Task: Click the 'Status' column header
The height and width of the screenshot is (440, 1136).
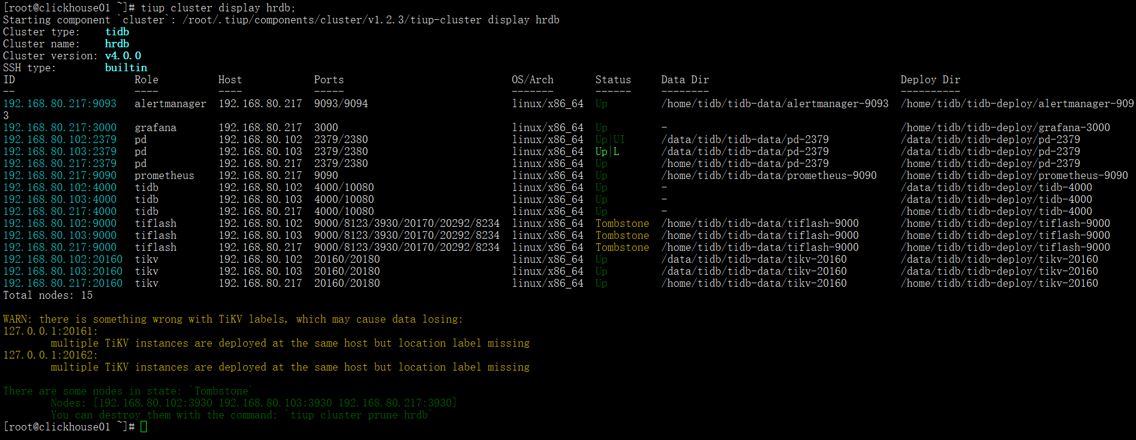Action: click(613, 80)
